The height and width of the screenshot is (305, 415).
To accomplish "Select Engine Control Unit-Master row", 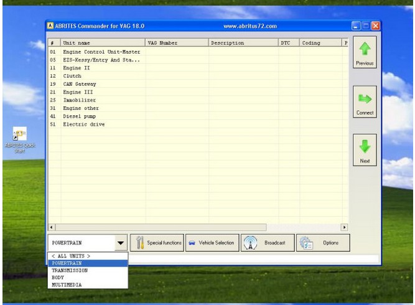I will click(101, 52).
